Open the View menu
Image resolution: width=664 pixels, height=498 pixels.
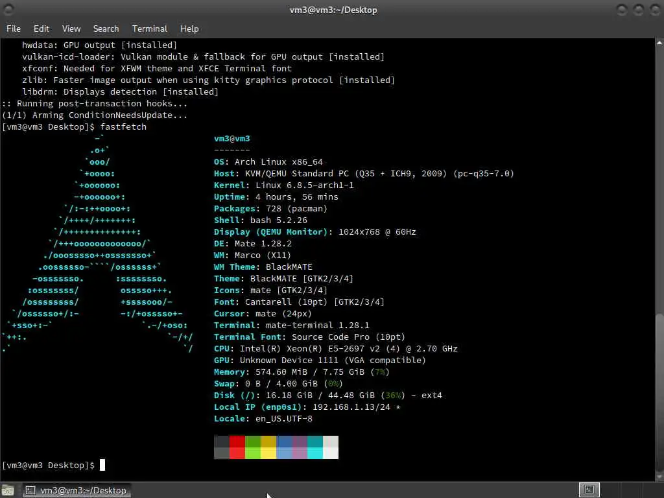pyautogui.click(x=71, y=29)
